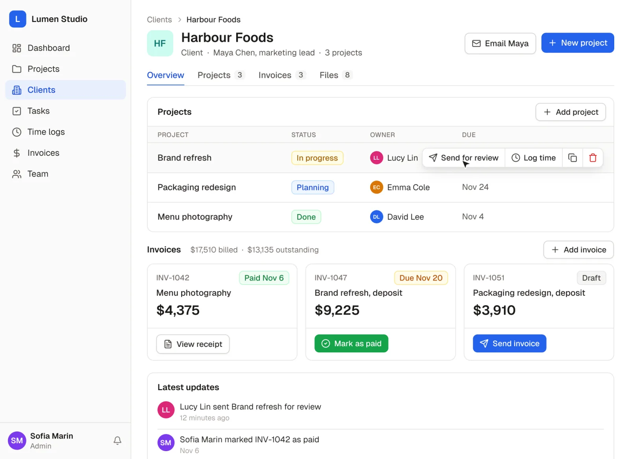The width and height of the screenshot is (630, 459).
Task: Click the Planning status badge
Action: click(x=313, y=187)
